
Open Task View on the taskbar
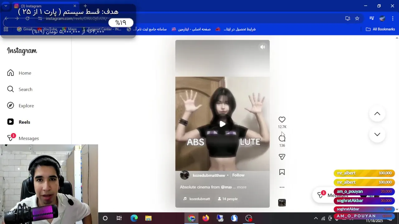119,218
